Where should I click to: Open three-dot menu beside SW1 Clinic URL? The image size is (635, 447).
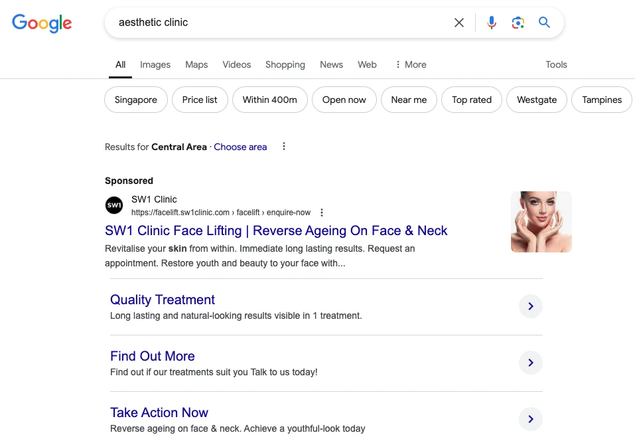[x=322, y=213]
